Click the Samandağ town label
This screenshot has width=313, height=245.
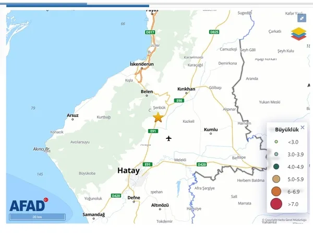click(x=93, y=214)
